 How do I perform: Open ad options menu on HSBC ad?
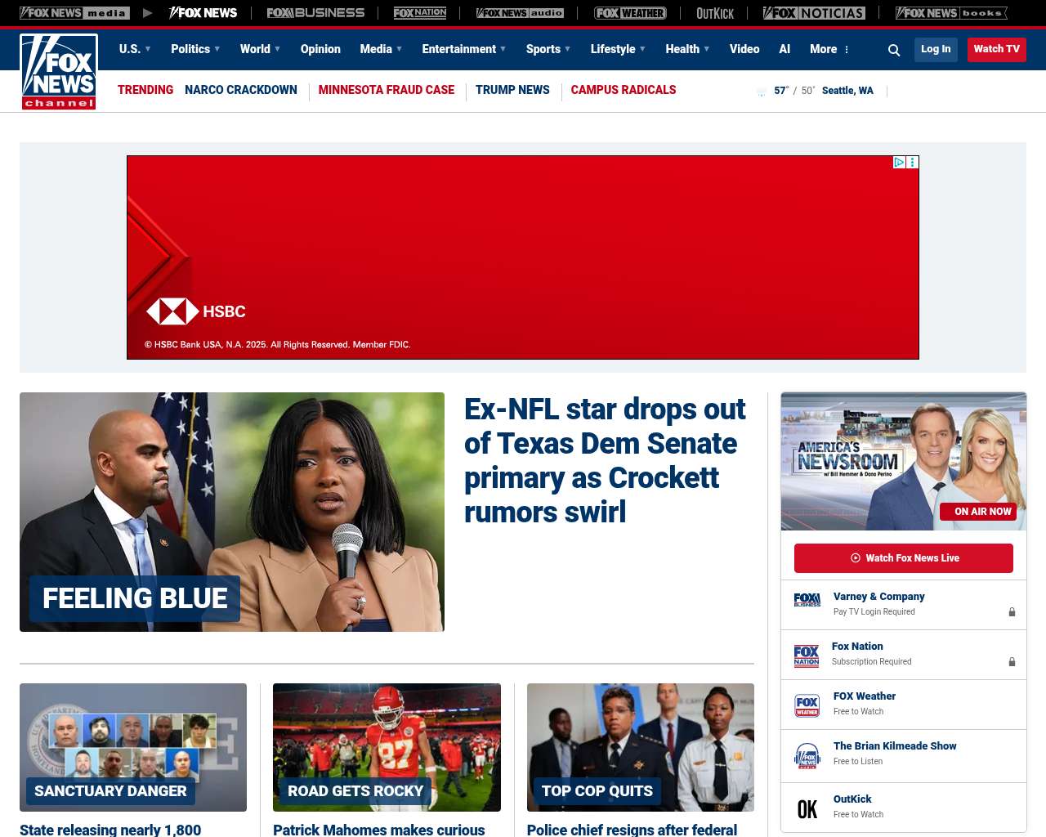click(x=913, y=162)
